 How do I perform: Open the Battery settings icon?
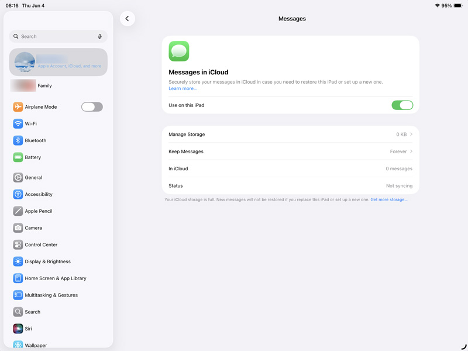coord(18,157)
